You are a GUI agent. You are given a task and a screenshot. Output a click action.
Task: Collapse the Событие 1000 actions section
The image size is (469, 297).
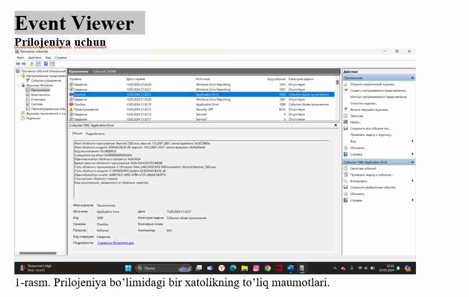(x=412, y=162)
